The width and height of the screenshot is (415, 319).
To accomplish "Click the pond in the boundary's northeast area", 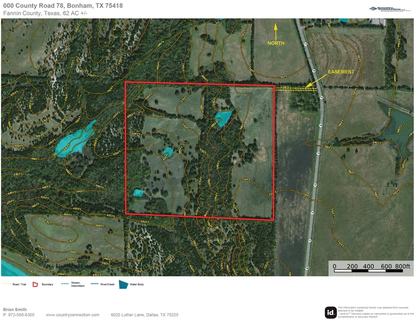I will point(223,117).
